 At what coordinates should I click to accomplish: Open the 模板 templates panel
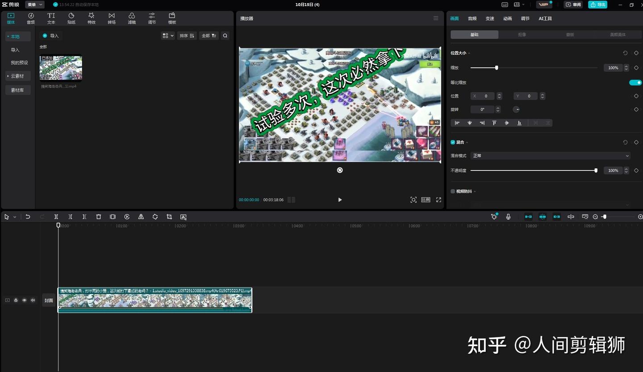click(x=172, y=18)
